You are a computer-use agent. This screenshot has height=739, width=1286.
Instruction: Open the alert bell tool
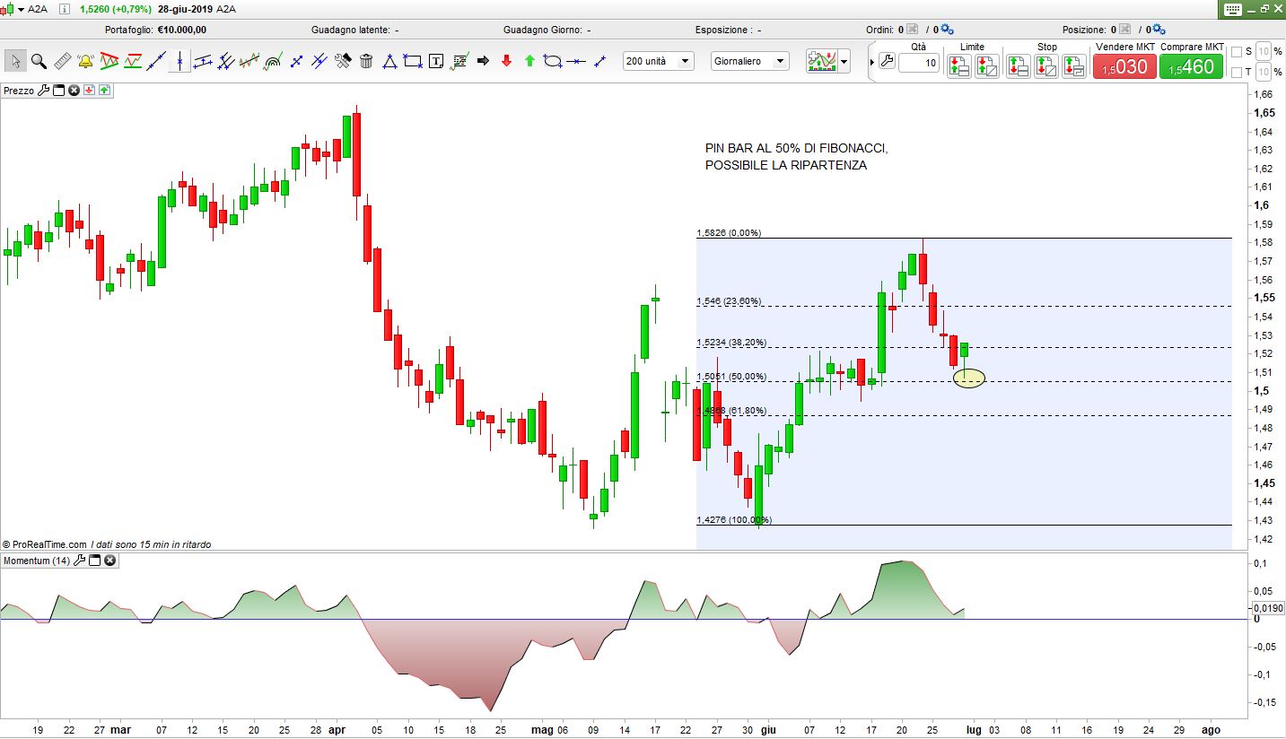(x=85, y=61)
